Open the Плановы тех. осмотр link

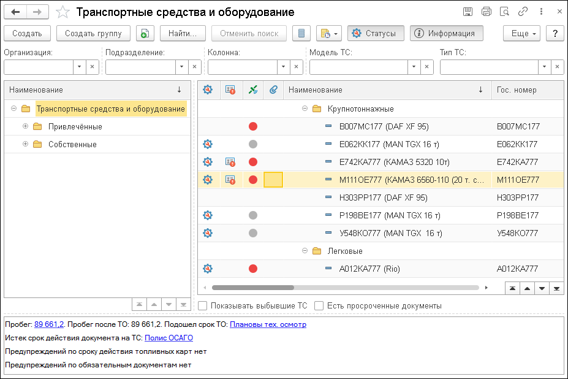(268, 324)
